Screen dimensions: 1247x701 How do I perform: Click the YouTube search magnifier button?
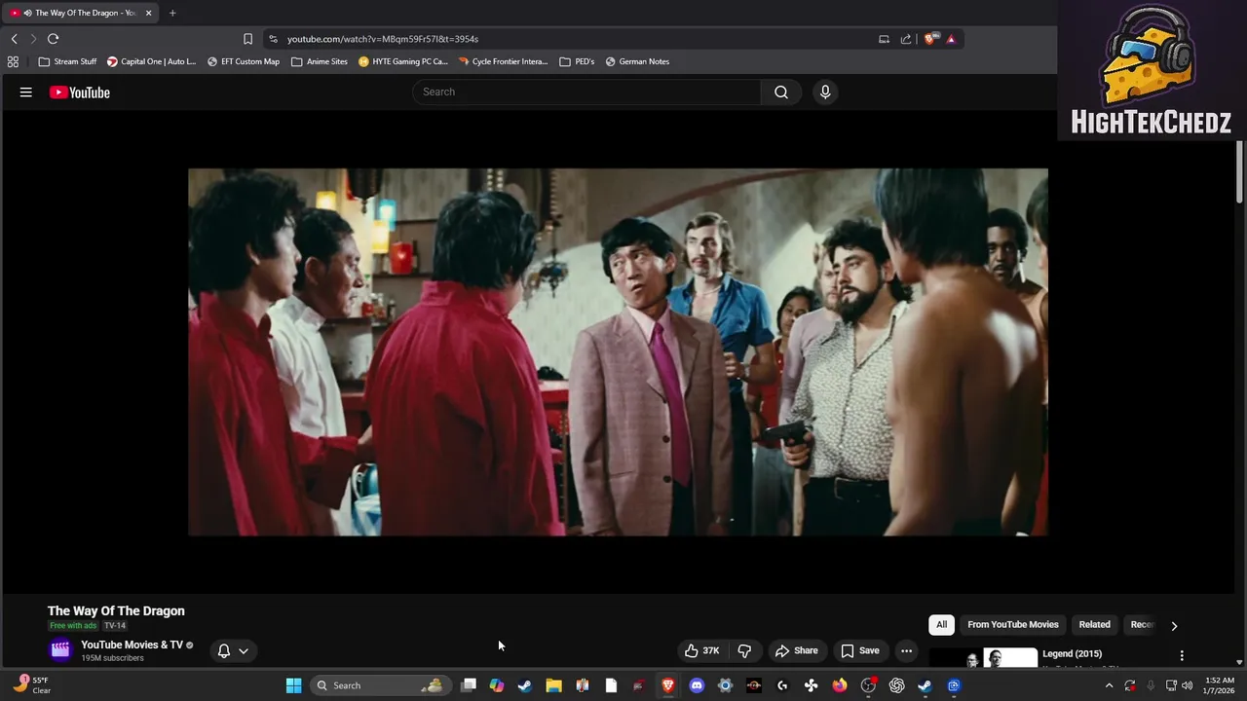tap(781, 92)
